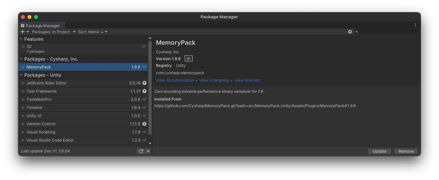Screen dimensions: 439x180
Task: Collapse the Features section
Action: 21,39
